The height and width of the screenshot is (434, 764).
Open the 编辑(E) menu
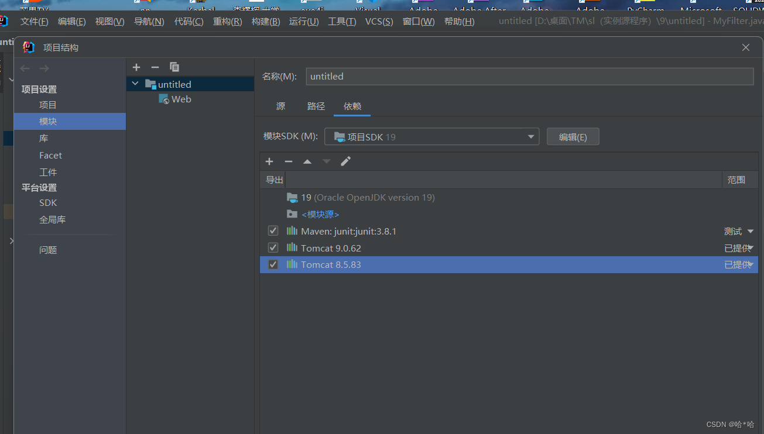point(71,22)
